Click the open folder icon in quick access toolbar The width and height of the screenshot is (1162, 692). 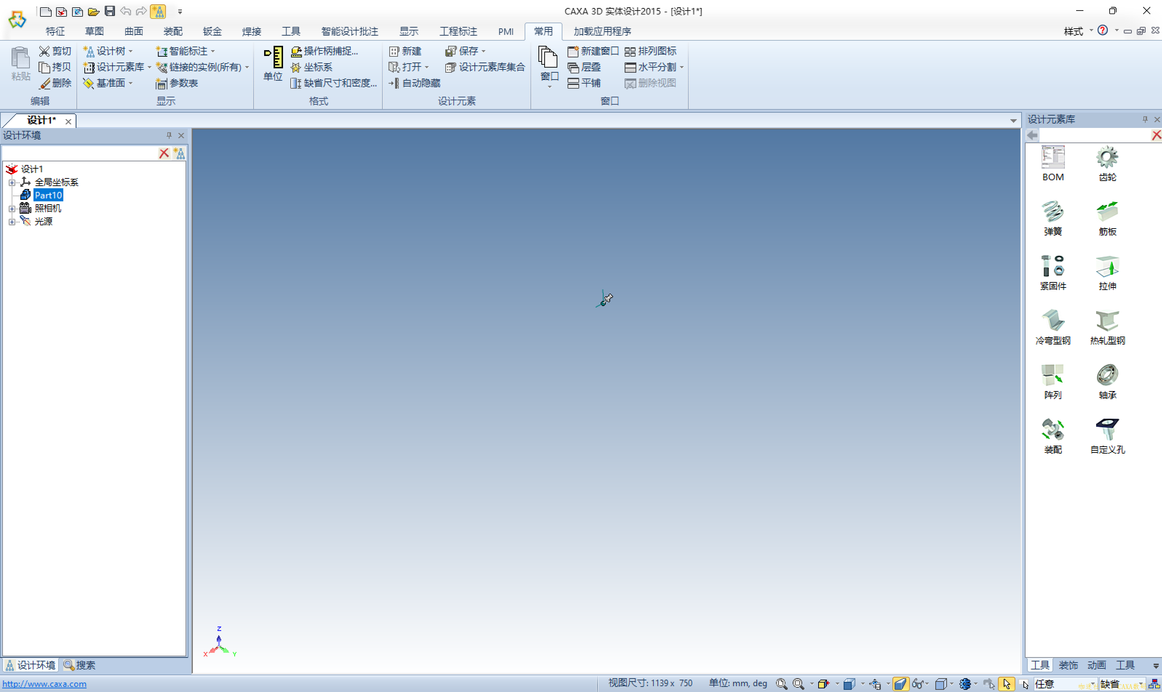(x=93, y=11)
